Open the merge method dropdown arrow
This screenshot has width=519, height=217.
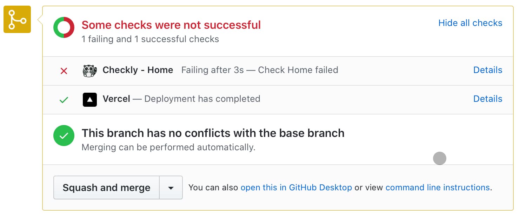click(x=171, y=188)
